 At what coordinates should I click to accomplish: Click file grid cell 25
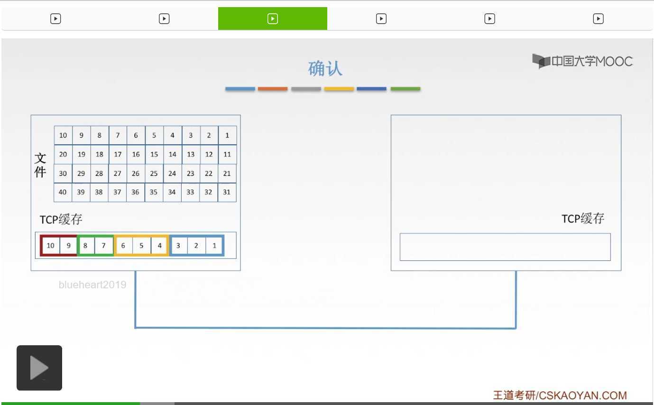pyautogui.click(x=154, y=173)
